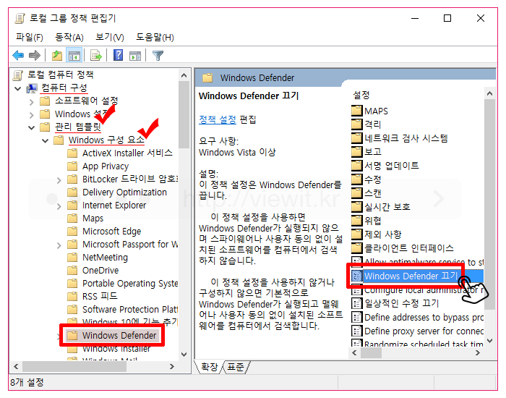
Task: Click the tree pane horizontal scroll right arrow
Action: coord(172,367)
